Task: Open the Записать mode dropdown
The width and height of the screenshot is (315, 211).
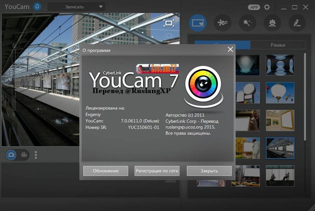Action: point(76,7)
